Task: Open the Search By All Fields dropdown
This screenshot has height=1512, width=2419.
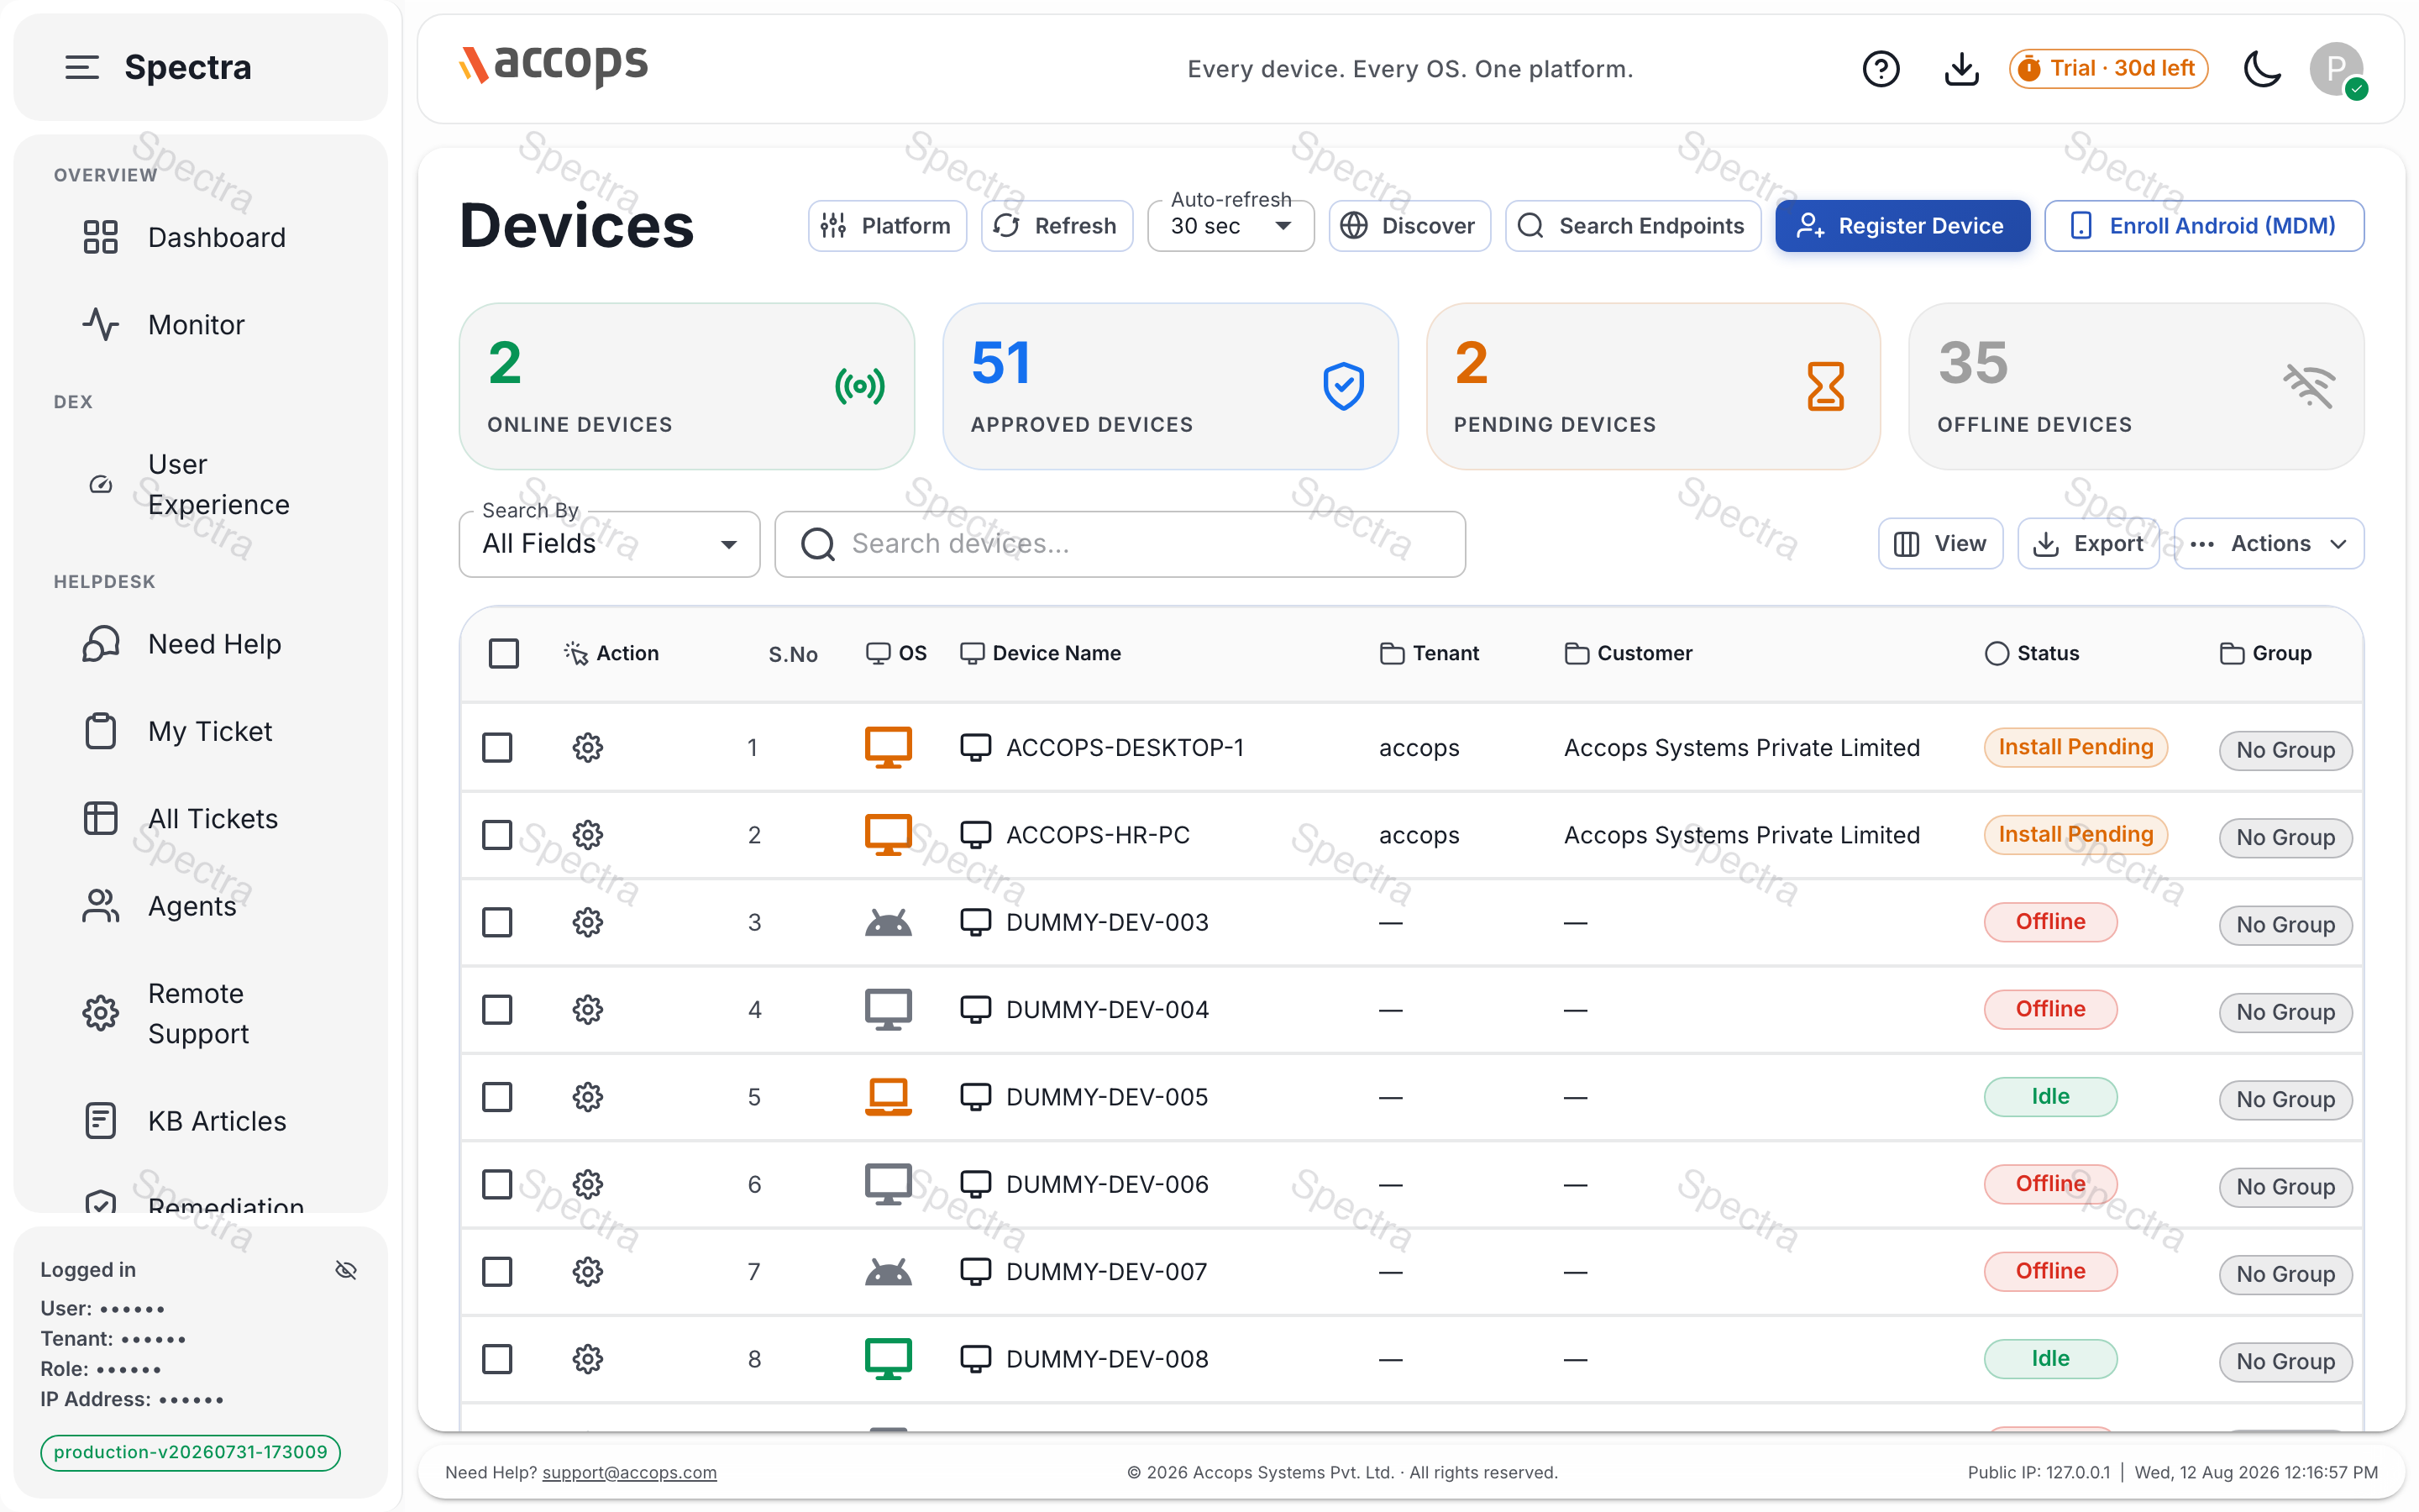Action: point(609,544)
